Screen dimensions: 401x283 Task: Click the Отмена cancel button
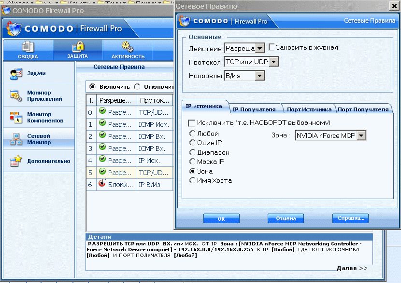(286, 218)
